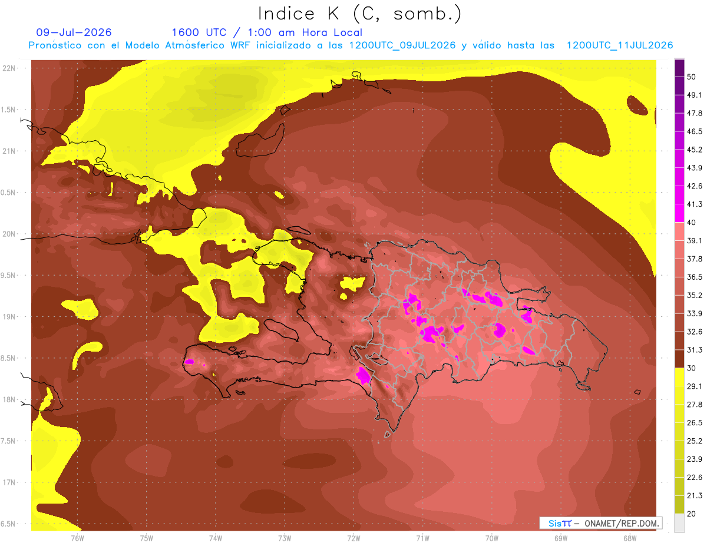Click the 72W longitude axis label
Image resolution: width=707 pixels, height=546 pixels.
pos(353,538)
